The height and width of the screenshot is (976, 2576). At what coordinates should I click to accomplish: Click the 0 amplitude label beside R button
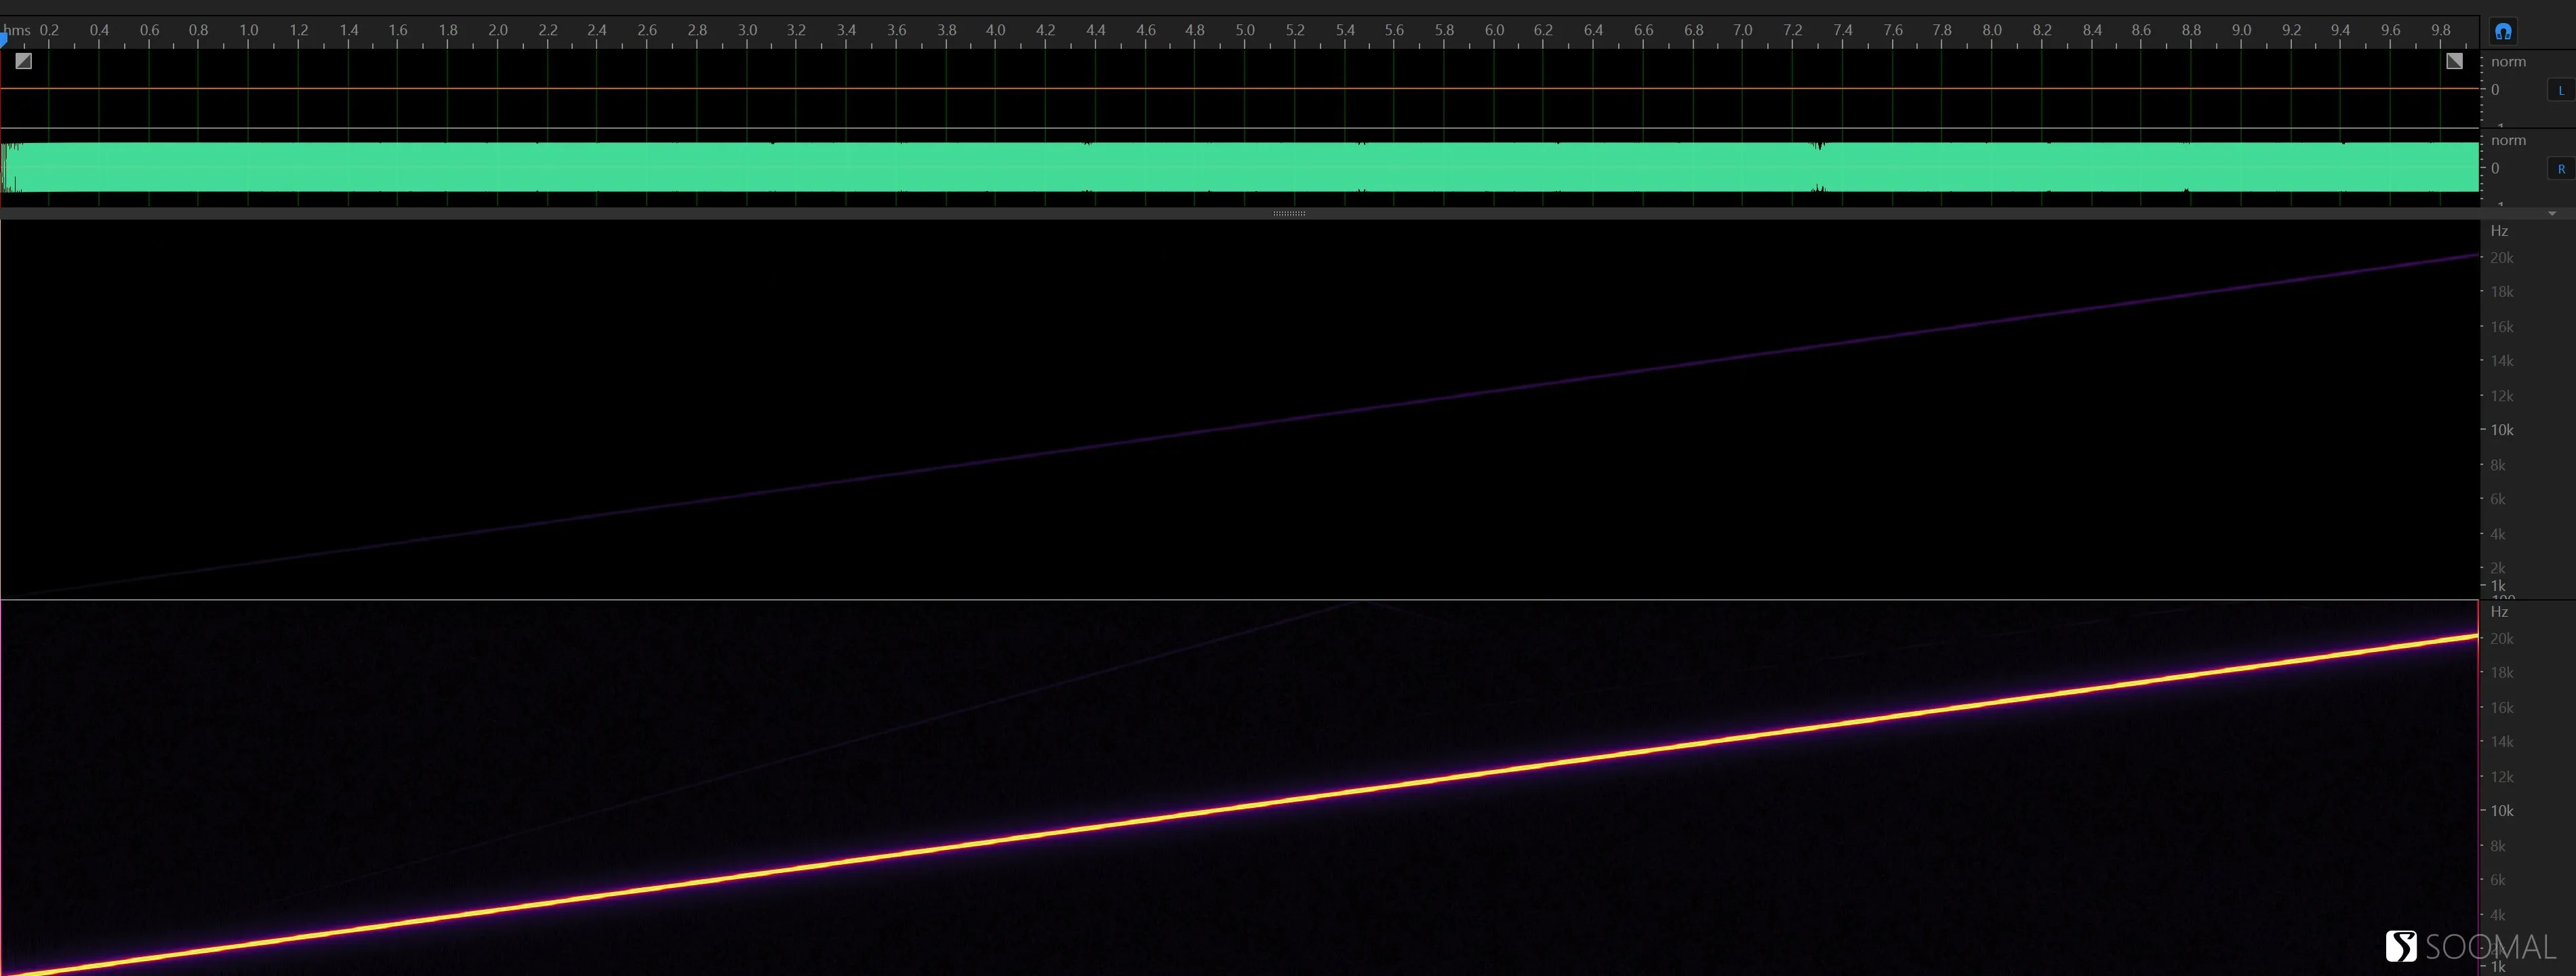[2495, 169]
